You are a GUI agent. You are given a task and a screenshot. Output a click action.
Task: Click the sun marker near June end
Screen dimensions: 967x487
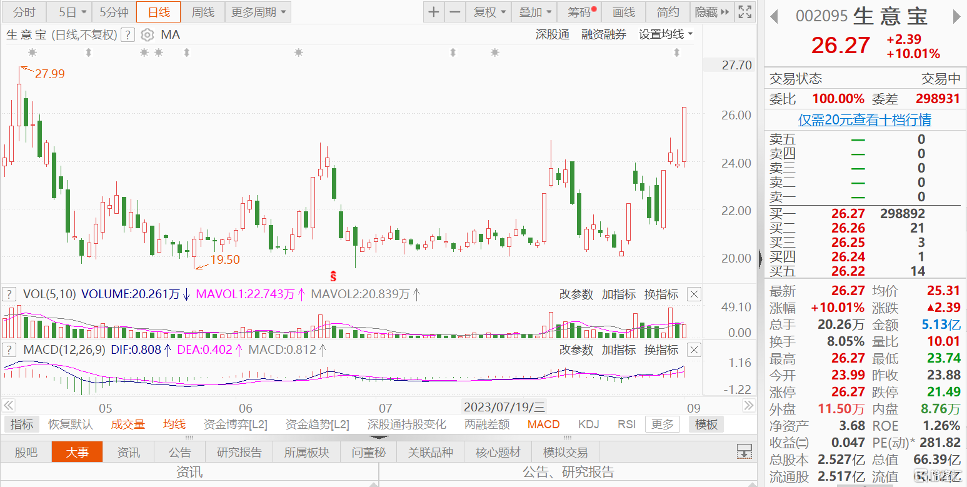[299, 53]
